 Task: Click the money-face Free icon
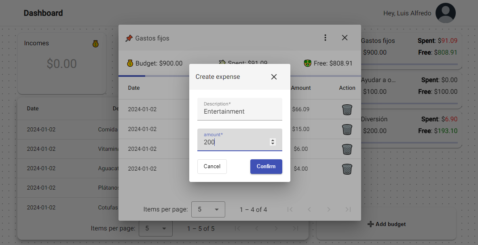pos(308,63)
